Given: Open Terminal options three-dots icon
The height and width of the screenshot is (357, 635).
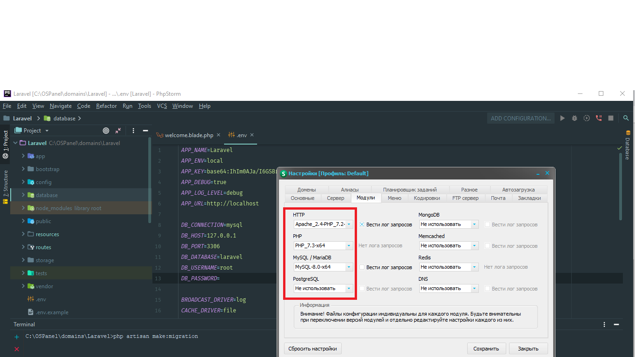Looking at the screenshot, I should 604,324.
